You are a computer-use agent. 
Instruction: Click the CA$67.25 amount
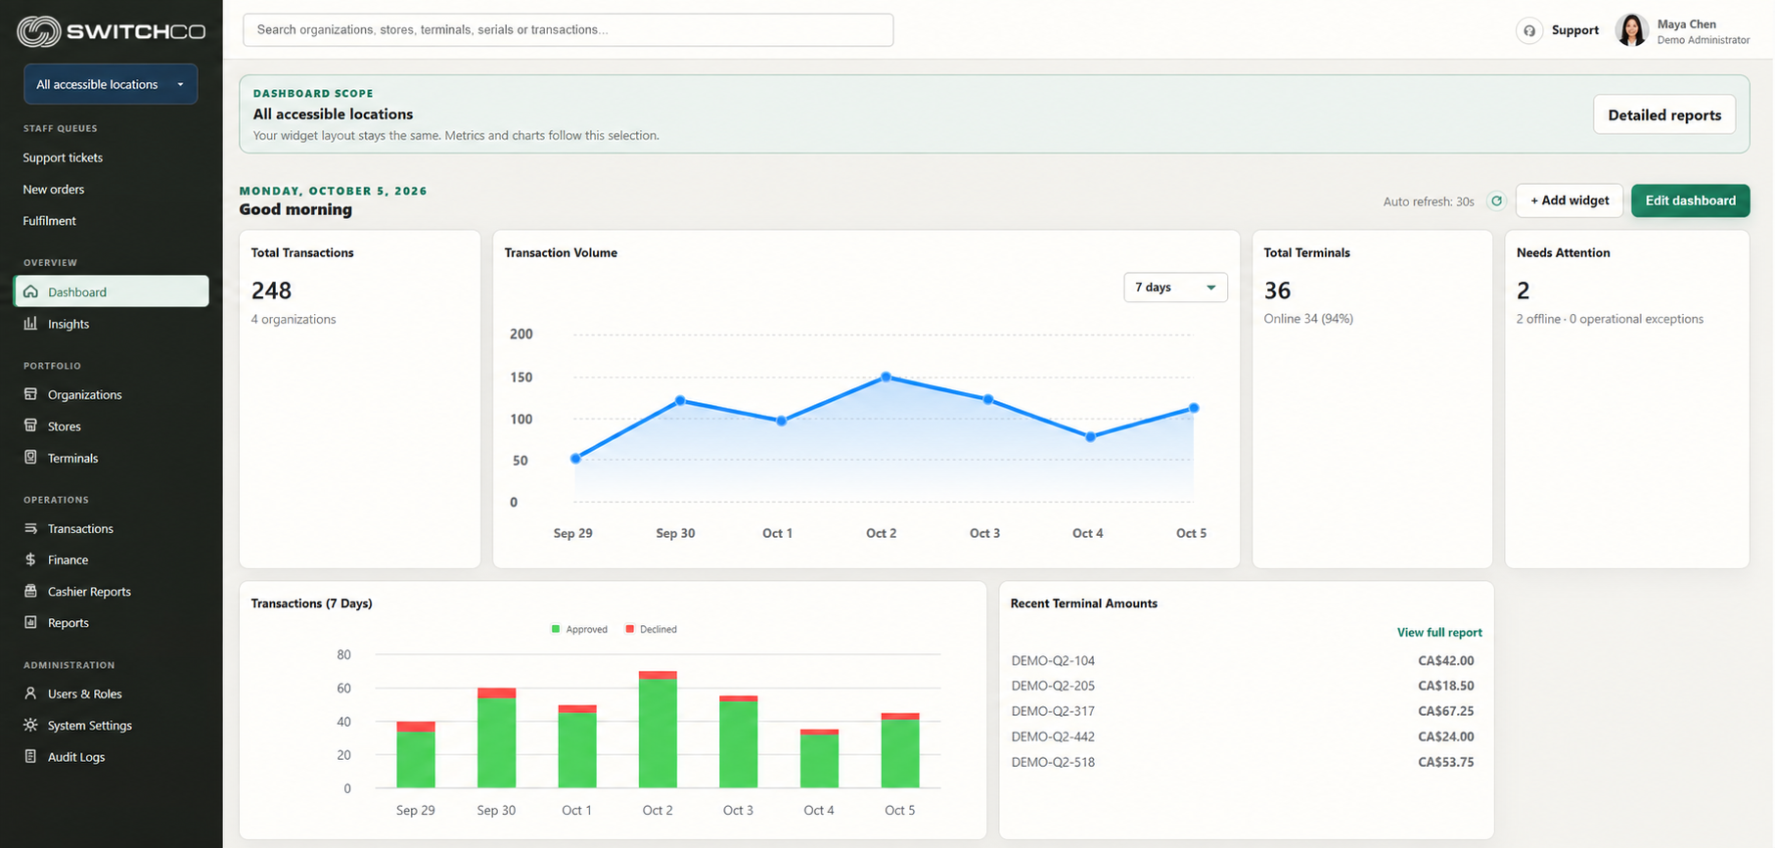pos(1445,711)
